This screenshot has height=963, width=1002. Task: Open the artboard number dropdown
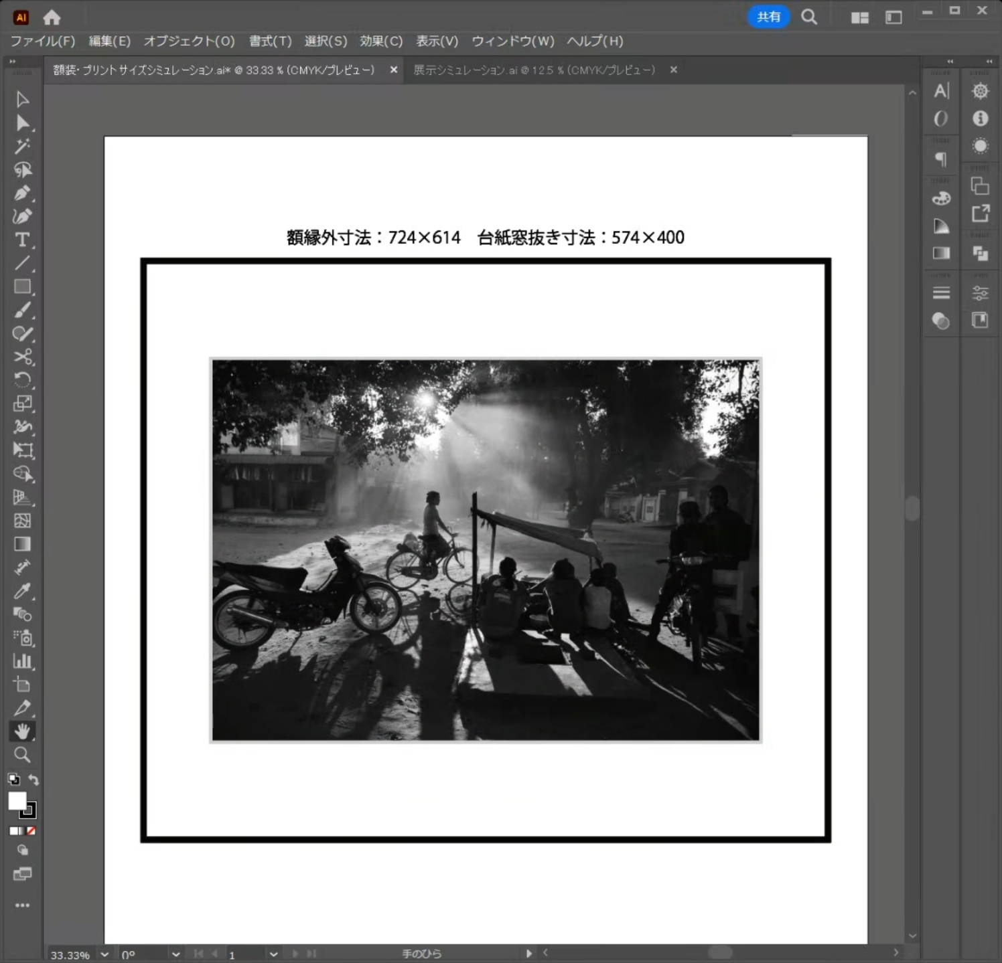[273, 954]
